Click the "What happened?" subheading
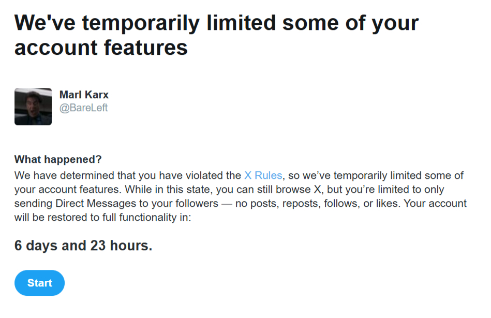The image size is (491, 318). tap(58, 159)
